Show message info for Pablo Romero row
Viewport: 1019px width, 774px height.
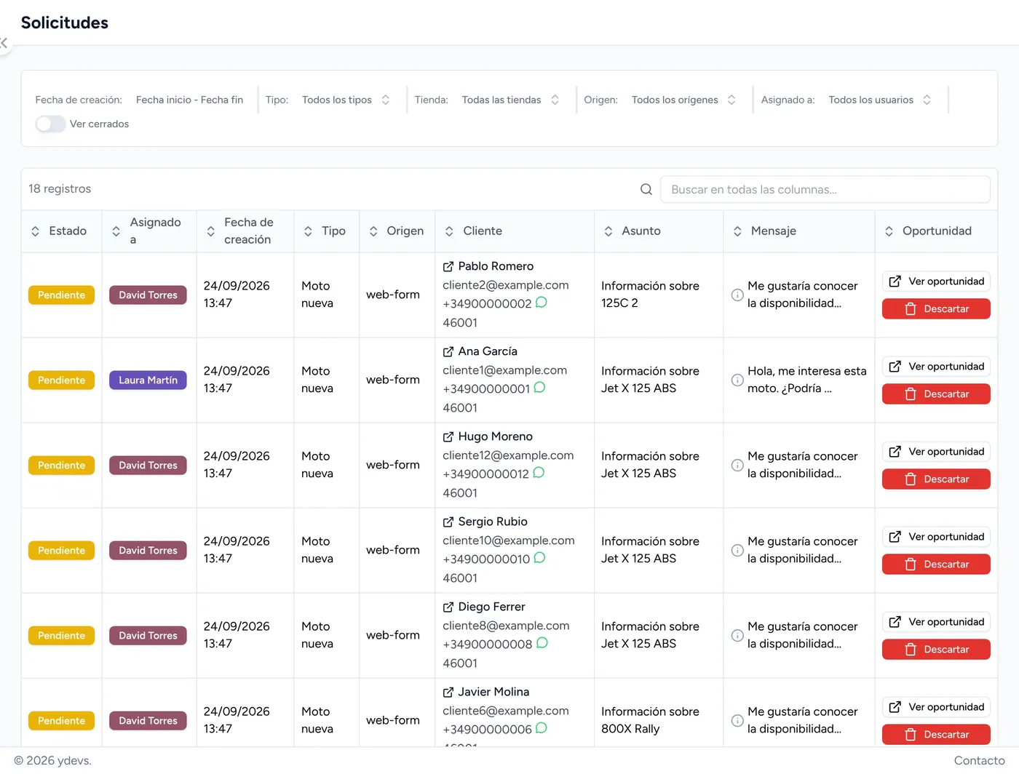point(737,295)
